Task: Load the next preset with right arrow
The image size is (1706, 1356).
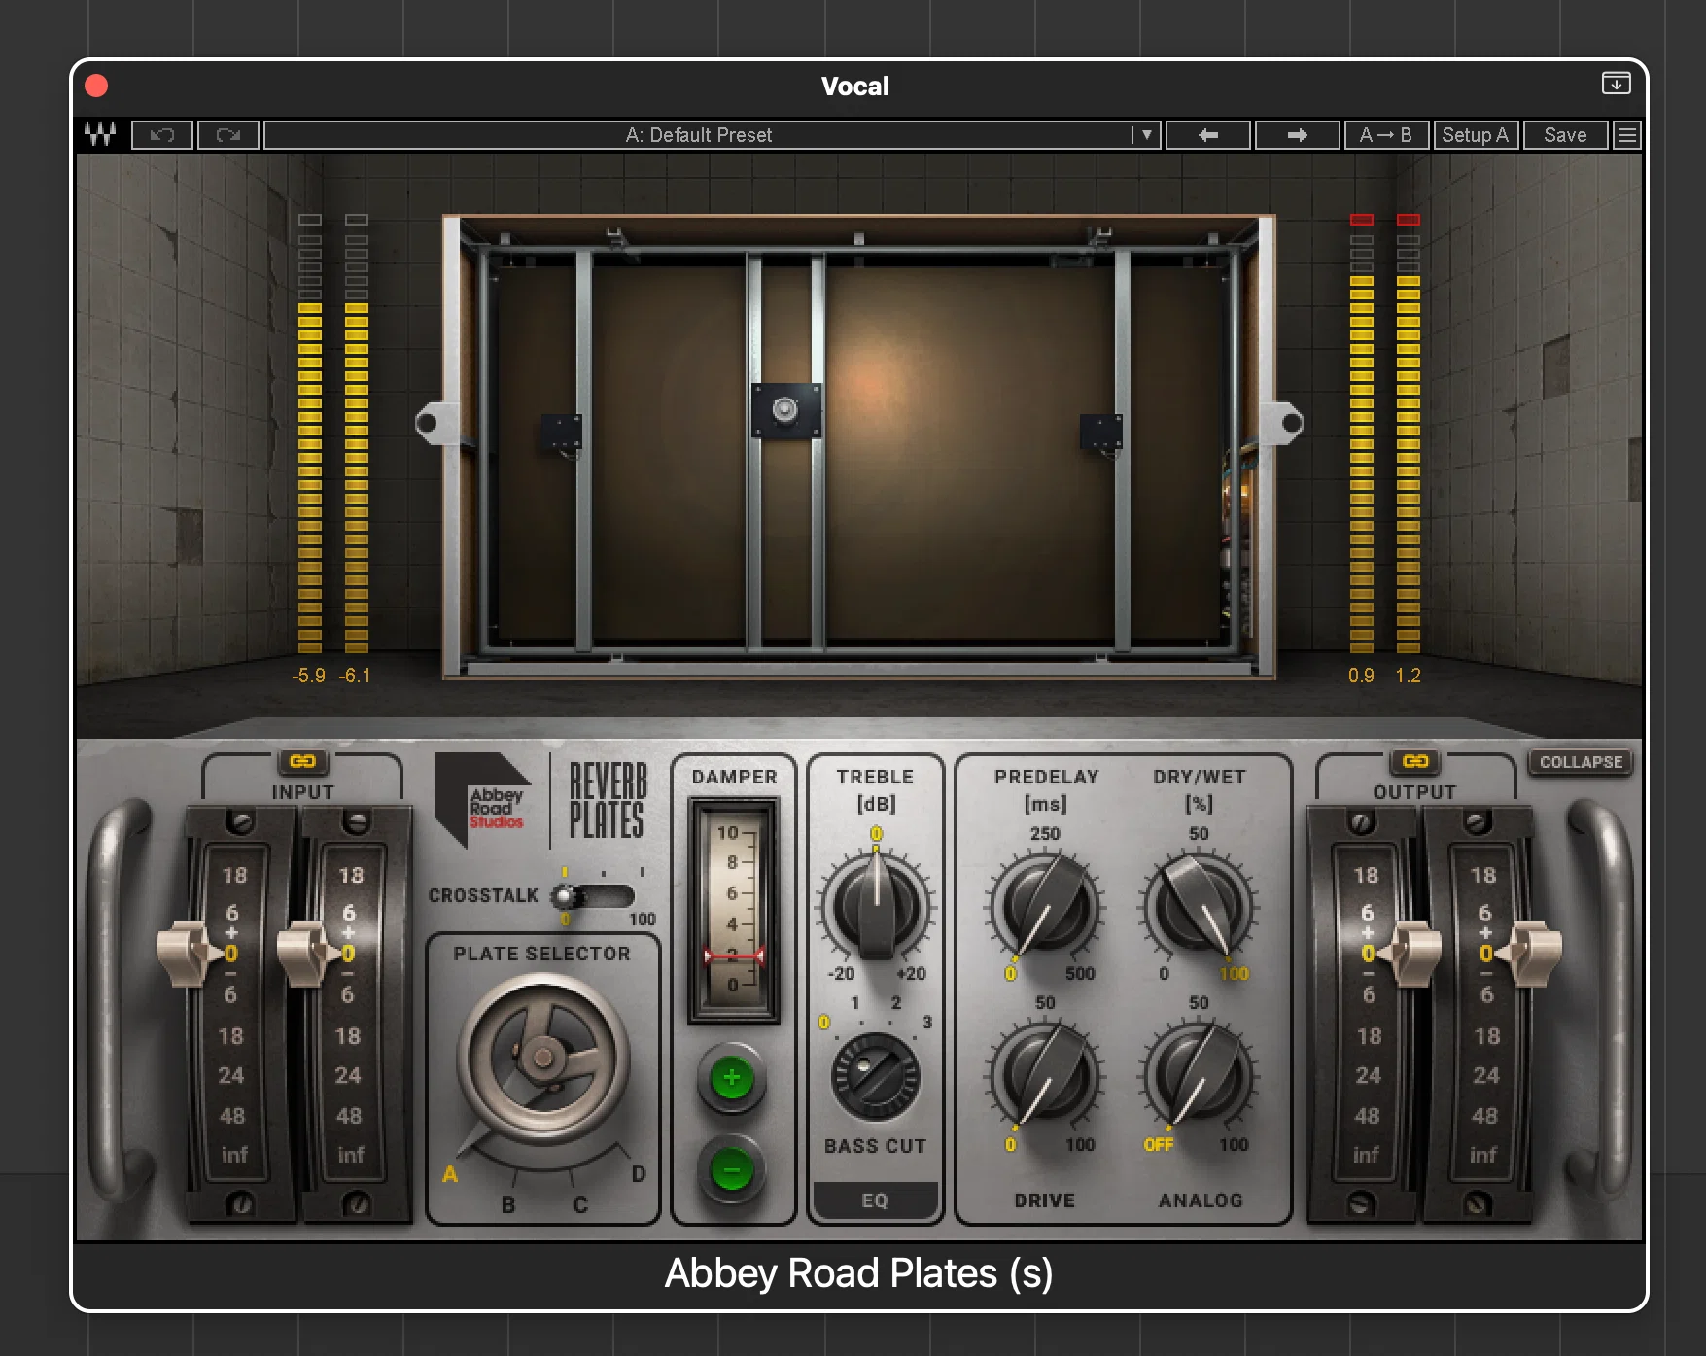Action: [x=1298, y=135]
